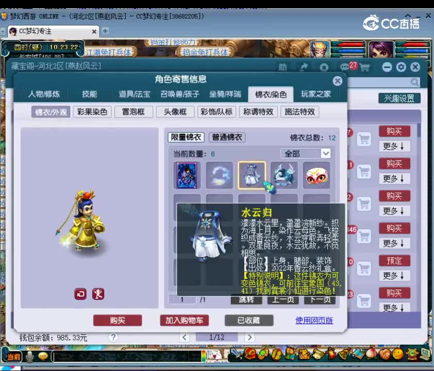Open the 助 help icon
This screenshot has width=434, height=371.
(282, 67)
